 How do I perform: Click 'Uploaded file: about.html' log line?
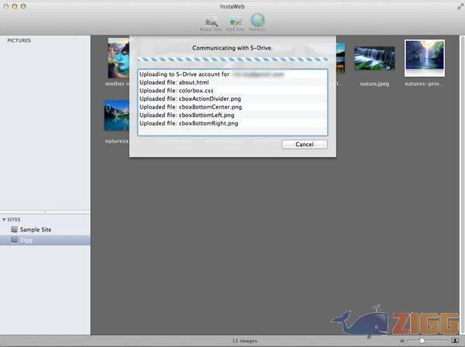point(232,82)
